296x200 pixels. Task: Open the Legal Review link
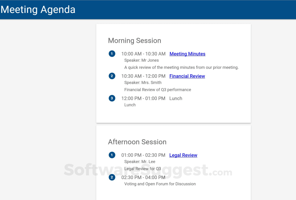point(183,155)
